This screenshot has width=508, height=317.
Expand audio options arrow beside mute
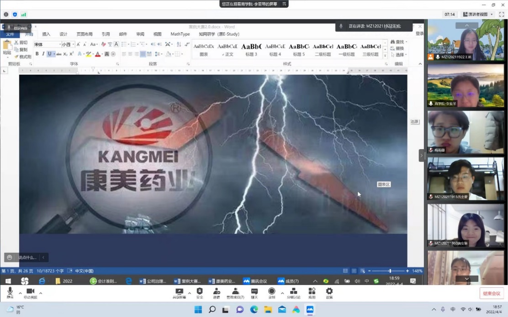20,293
